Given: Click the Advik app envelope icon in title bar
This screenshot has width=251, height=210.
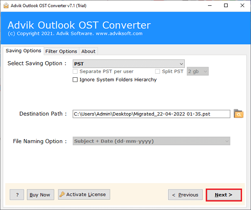Looking at the screenshot, I should point(6,5).
